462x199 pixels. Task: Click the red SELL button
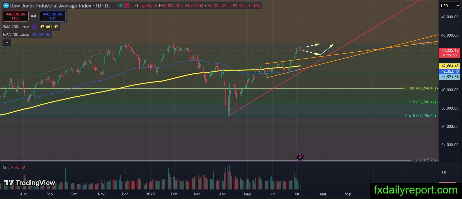click(15, 16)
